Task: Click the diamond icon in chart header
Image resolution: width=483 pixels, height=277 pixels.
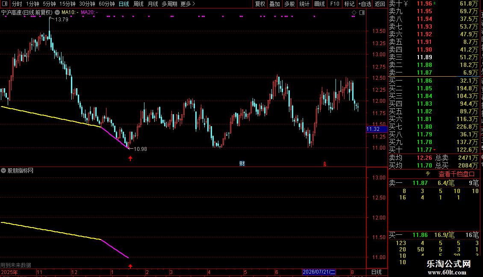Action: (354, 13)
